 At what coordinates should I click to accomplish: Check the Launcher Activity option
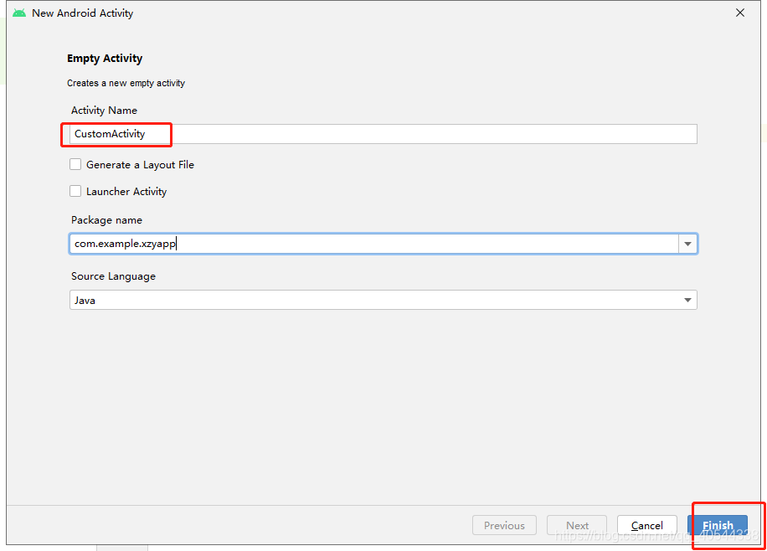(75, 191)
